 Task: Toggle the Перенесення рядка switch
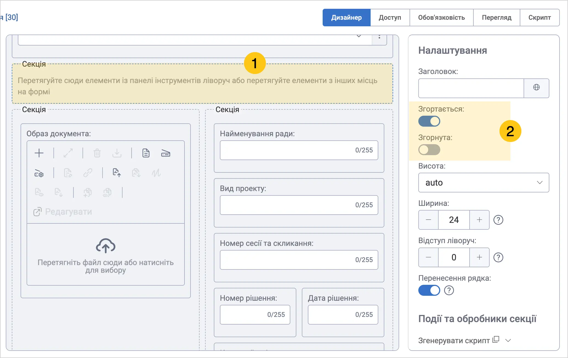(429, 290)
